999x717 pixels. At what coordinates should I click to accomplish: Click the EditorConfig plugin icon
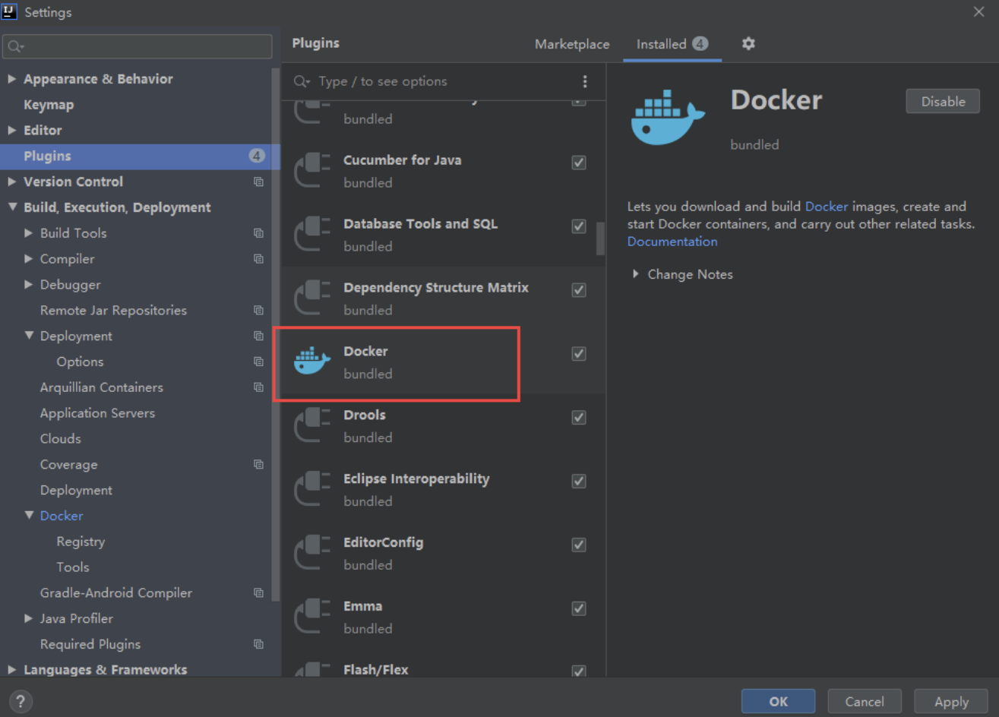click(312, 553)
